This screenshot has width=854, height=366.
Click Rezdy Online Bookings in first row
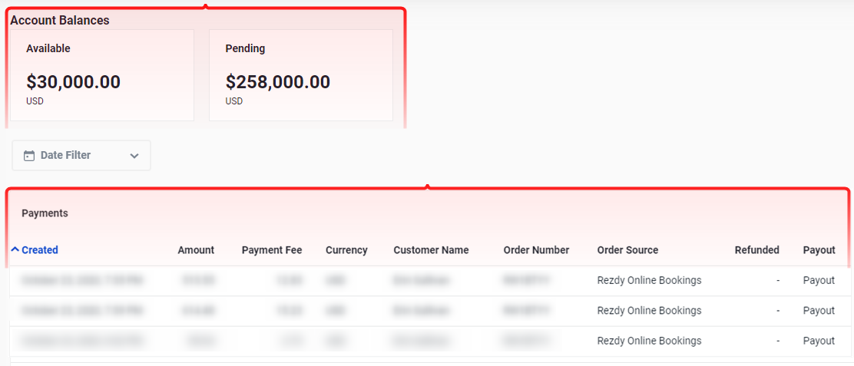[x=649, y=281]
